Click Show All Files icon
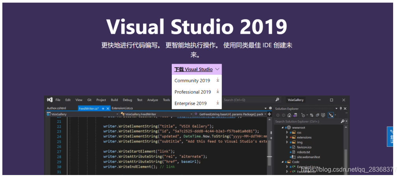Viewport: 401px width, 177px height. click(323, 115)
